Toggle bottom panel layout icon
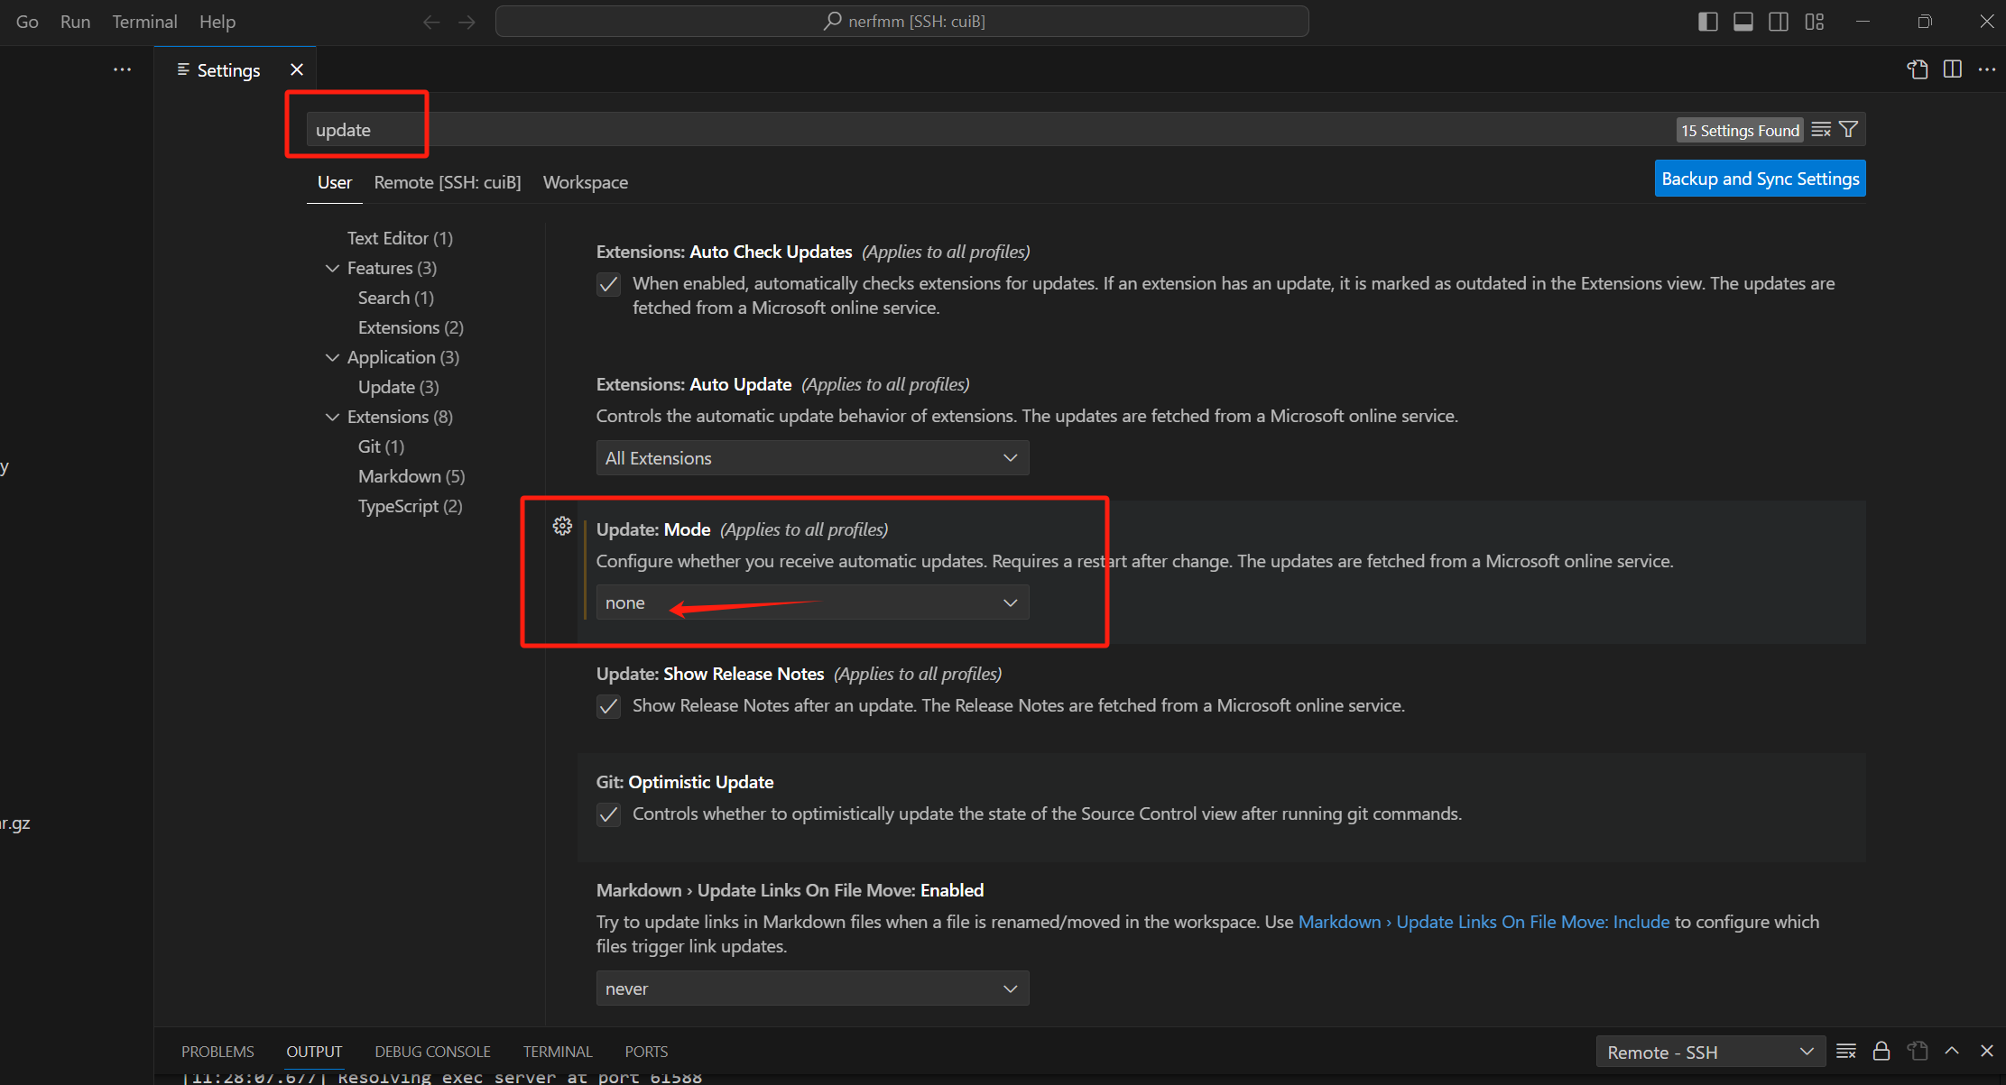Image resolution: width=2006 pixels, height=1085 pixels. (x=1743, y=22)
